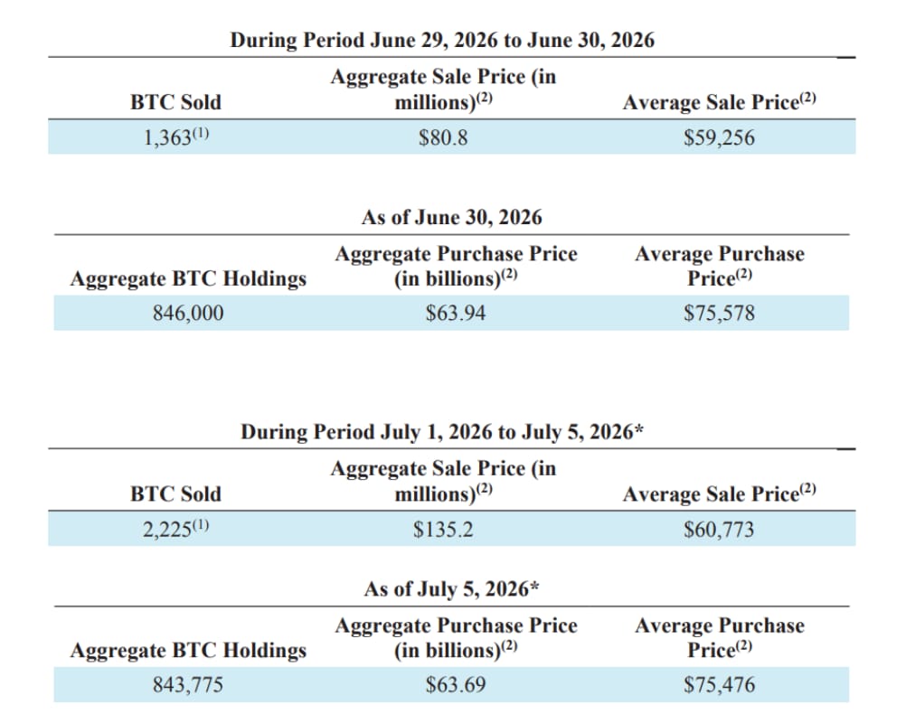Select the $135.2 aggregate sale price cell

click(x=443, y=529)
